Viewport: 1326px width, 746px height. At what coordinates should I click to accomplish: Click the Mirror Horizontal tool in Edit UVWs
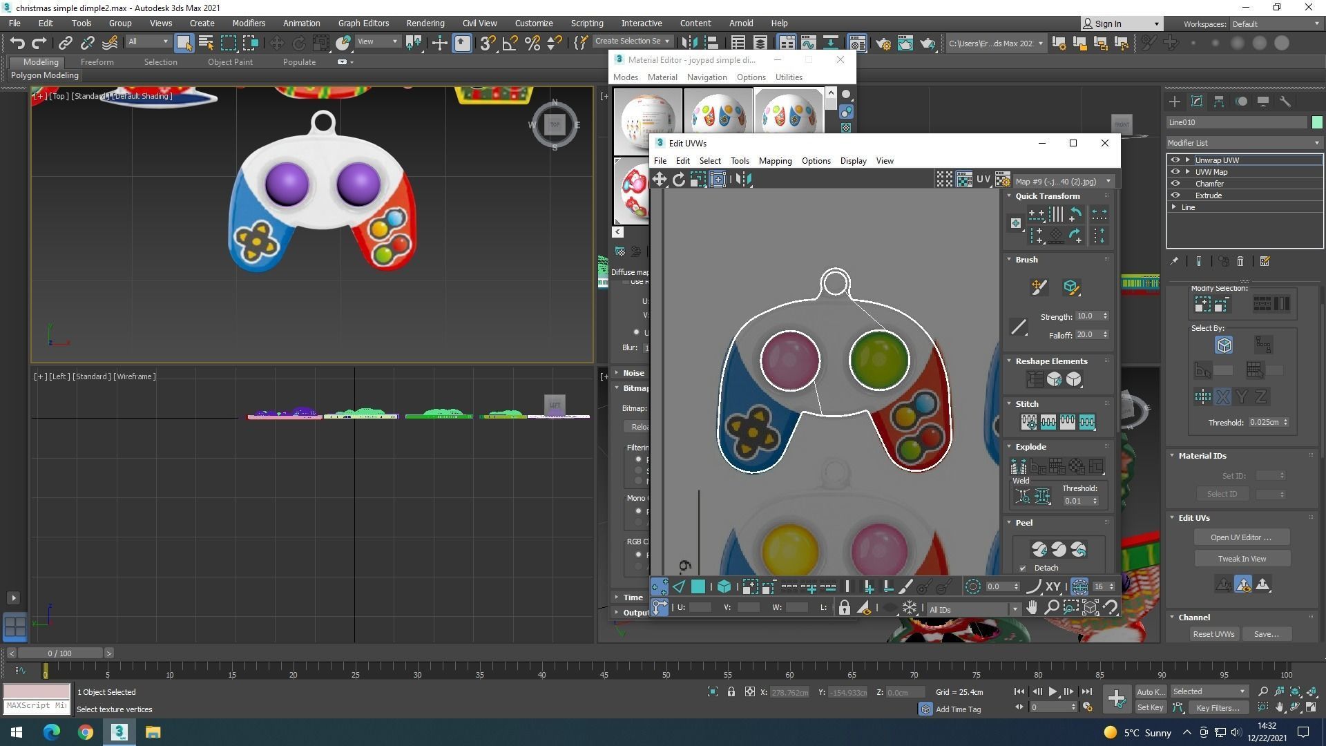[x=743, y=180]
